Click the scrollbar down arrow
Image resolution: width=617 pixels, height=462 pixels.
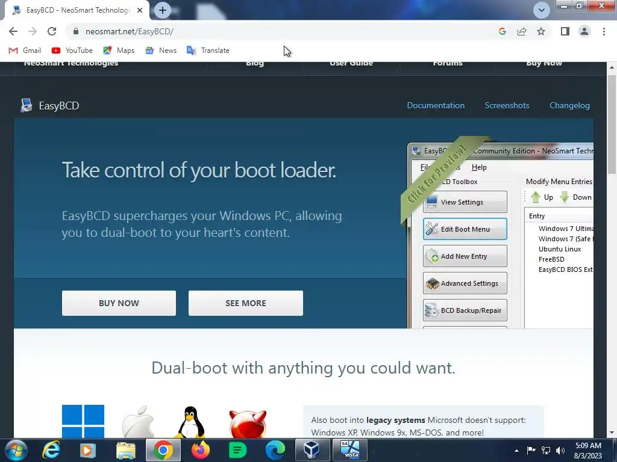tap(612, 433)
